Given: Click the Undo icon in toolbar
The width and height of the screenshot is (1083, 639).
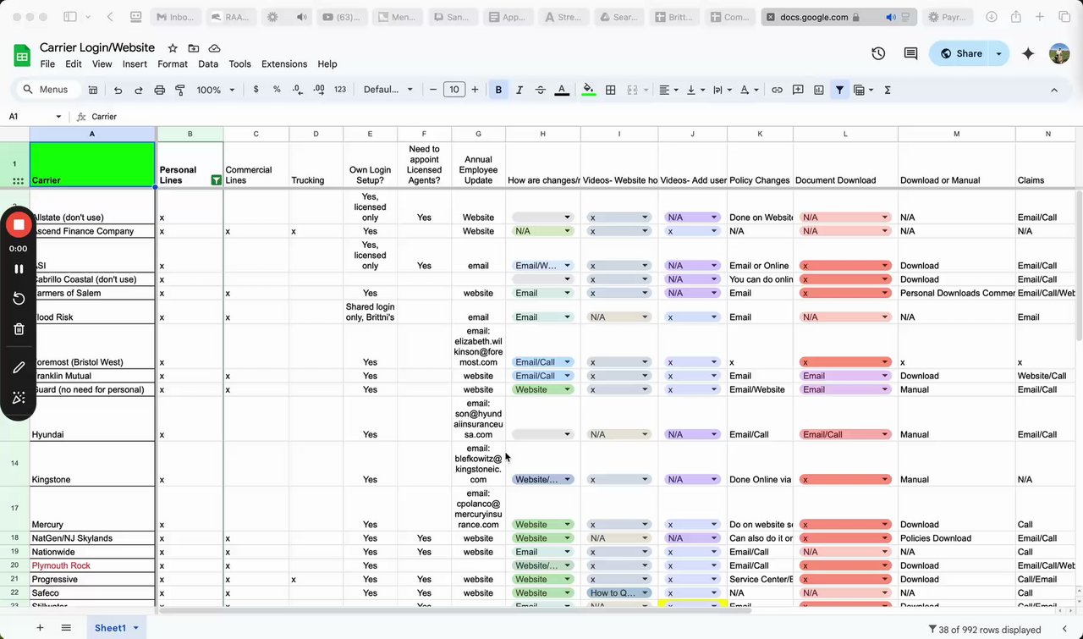Looking at the screenshot, I should pos(118,90).
